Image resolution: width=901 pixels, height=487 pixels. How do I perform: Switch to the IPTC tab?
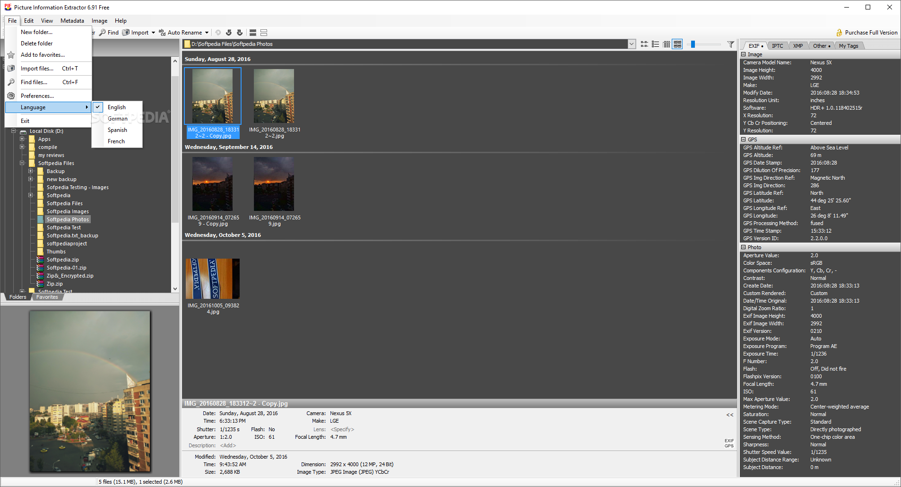coord(777,46)
